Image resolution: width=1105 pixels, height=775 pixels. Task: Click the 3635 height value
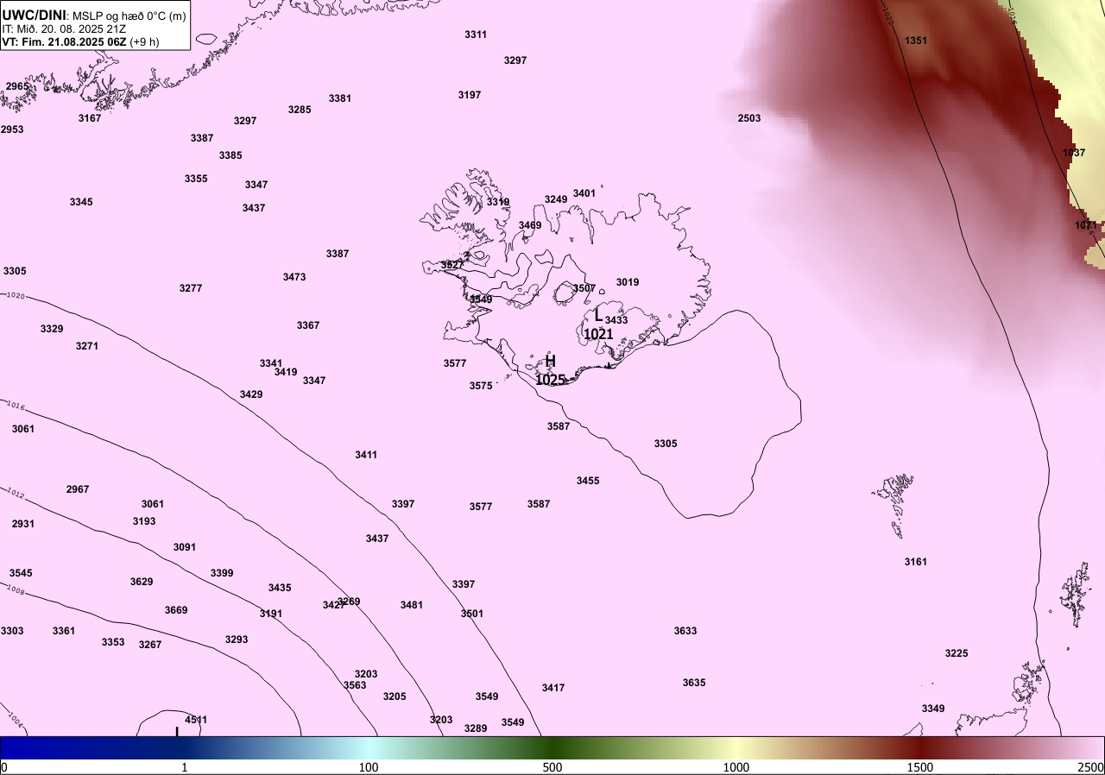[x=694, y=683]
